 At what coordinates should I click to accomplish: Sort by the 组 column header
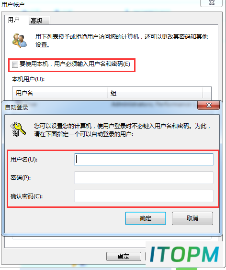155,93
